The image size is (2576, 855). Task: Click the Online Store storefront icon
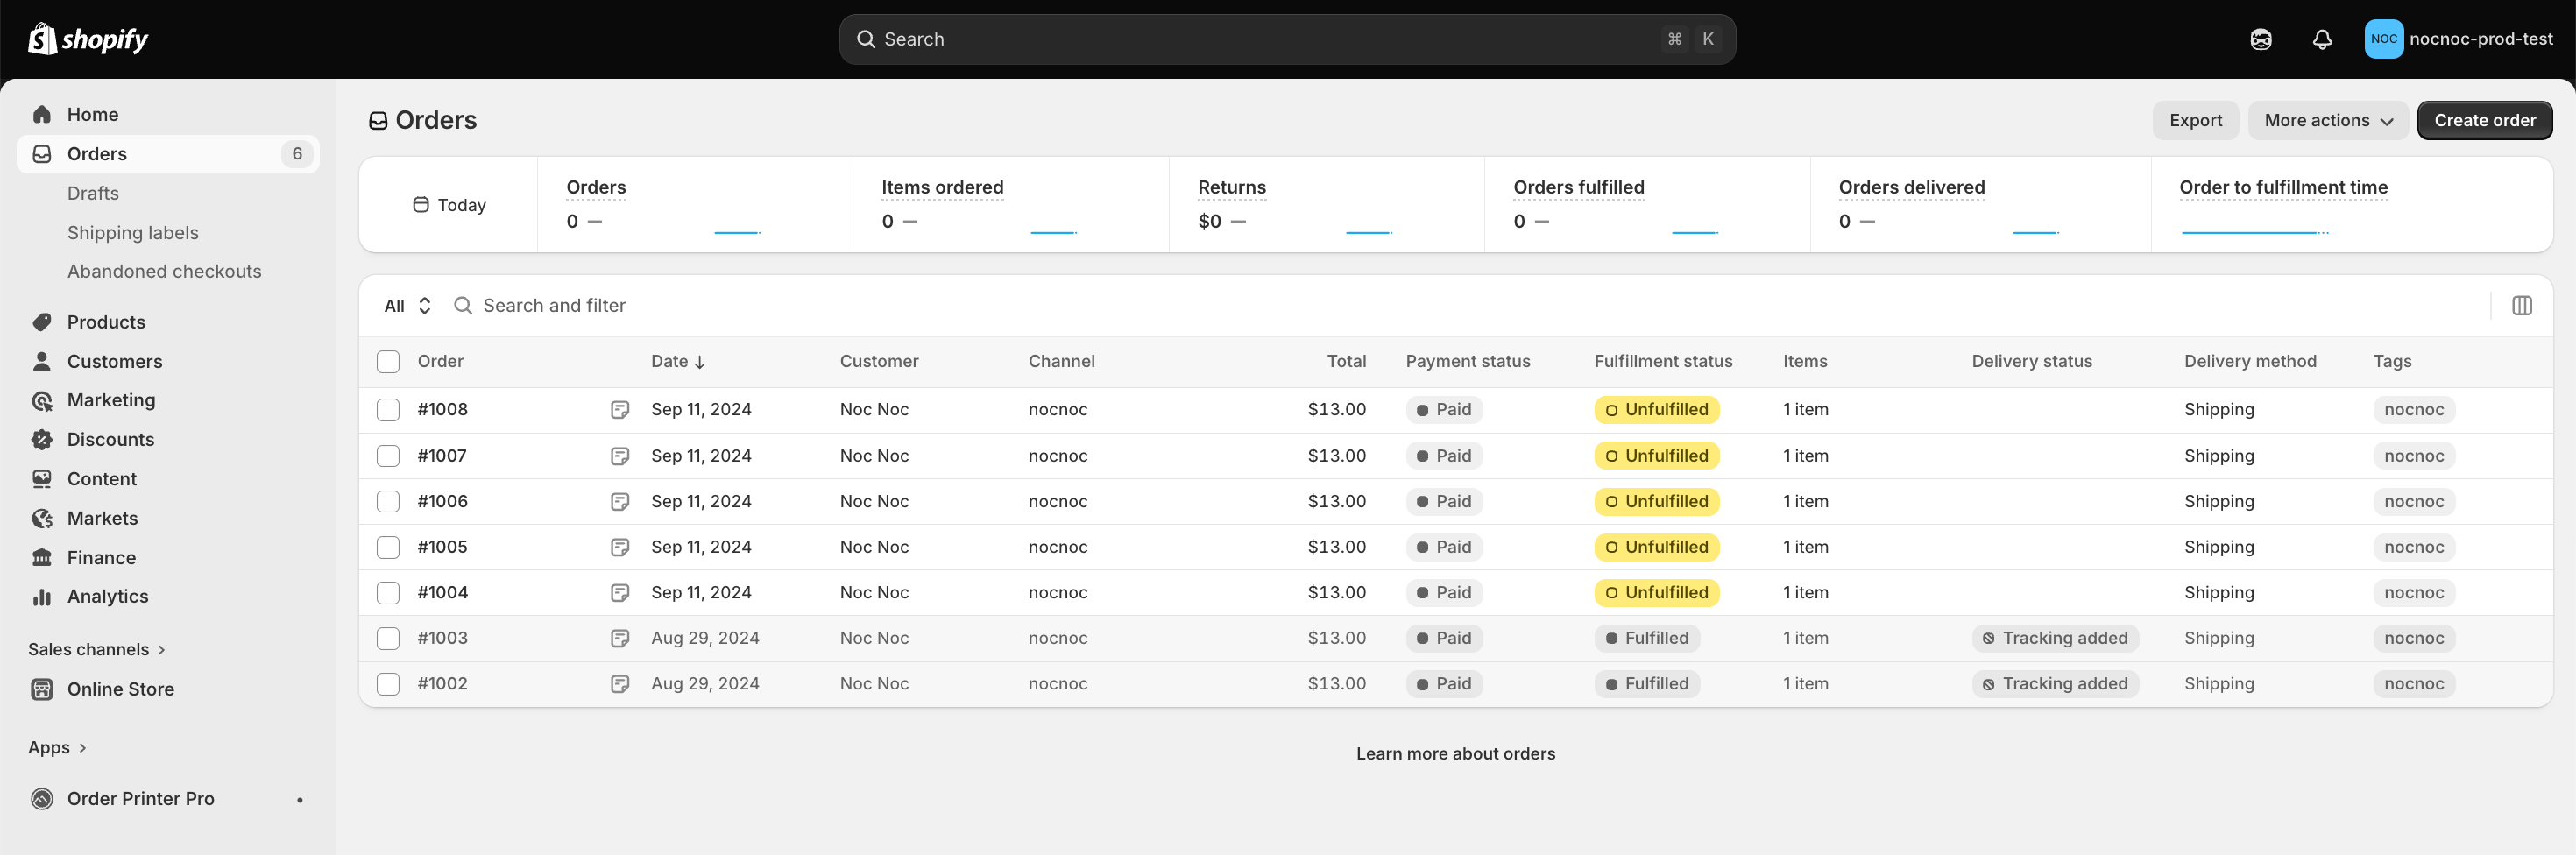[x=42, y=689]
